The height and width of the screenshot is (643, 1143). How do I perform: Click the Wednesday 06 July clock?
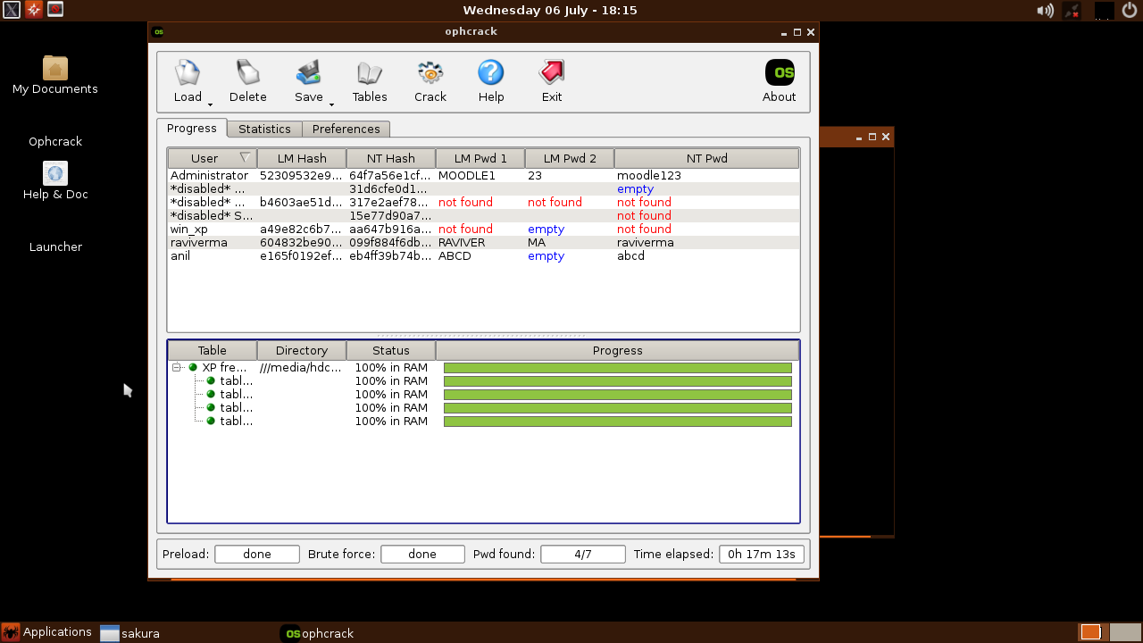click(x=550, y=11)
